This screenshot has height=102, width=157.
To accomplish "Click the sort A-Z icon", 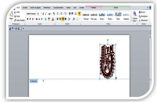I will pos(76,14).
